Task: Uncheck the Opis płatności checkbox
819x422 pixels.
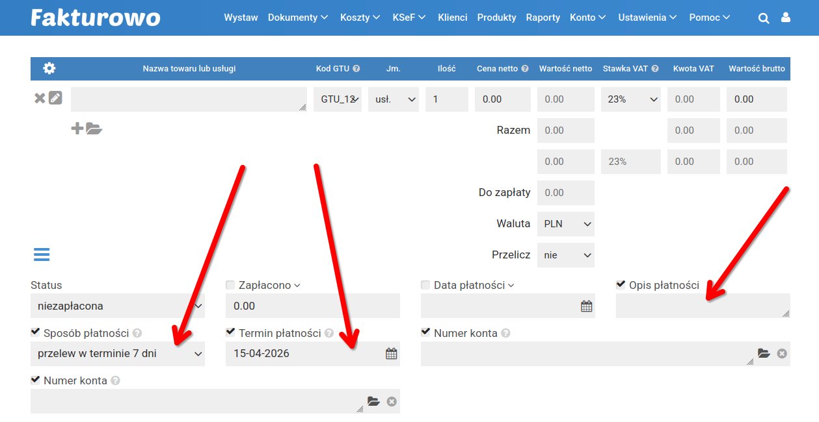Action: (x=621, y=284)
